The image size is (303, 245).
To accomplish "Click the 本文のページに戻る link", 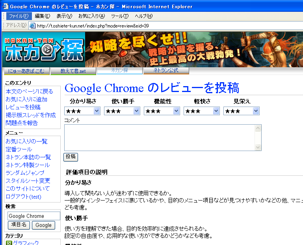I will [x=30, y=92].
